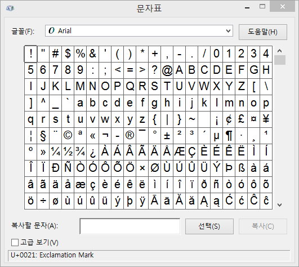Select the lowercase g character

click(155, 103)
